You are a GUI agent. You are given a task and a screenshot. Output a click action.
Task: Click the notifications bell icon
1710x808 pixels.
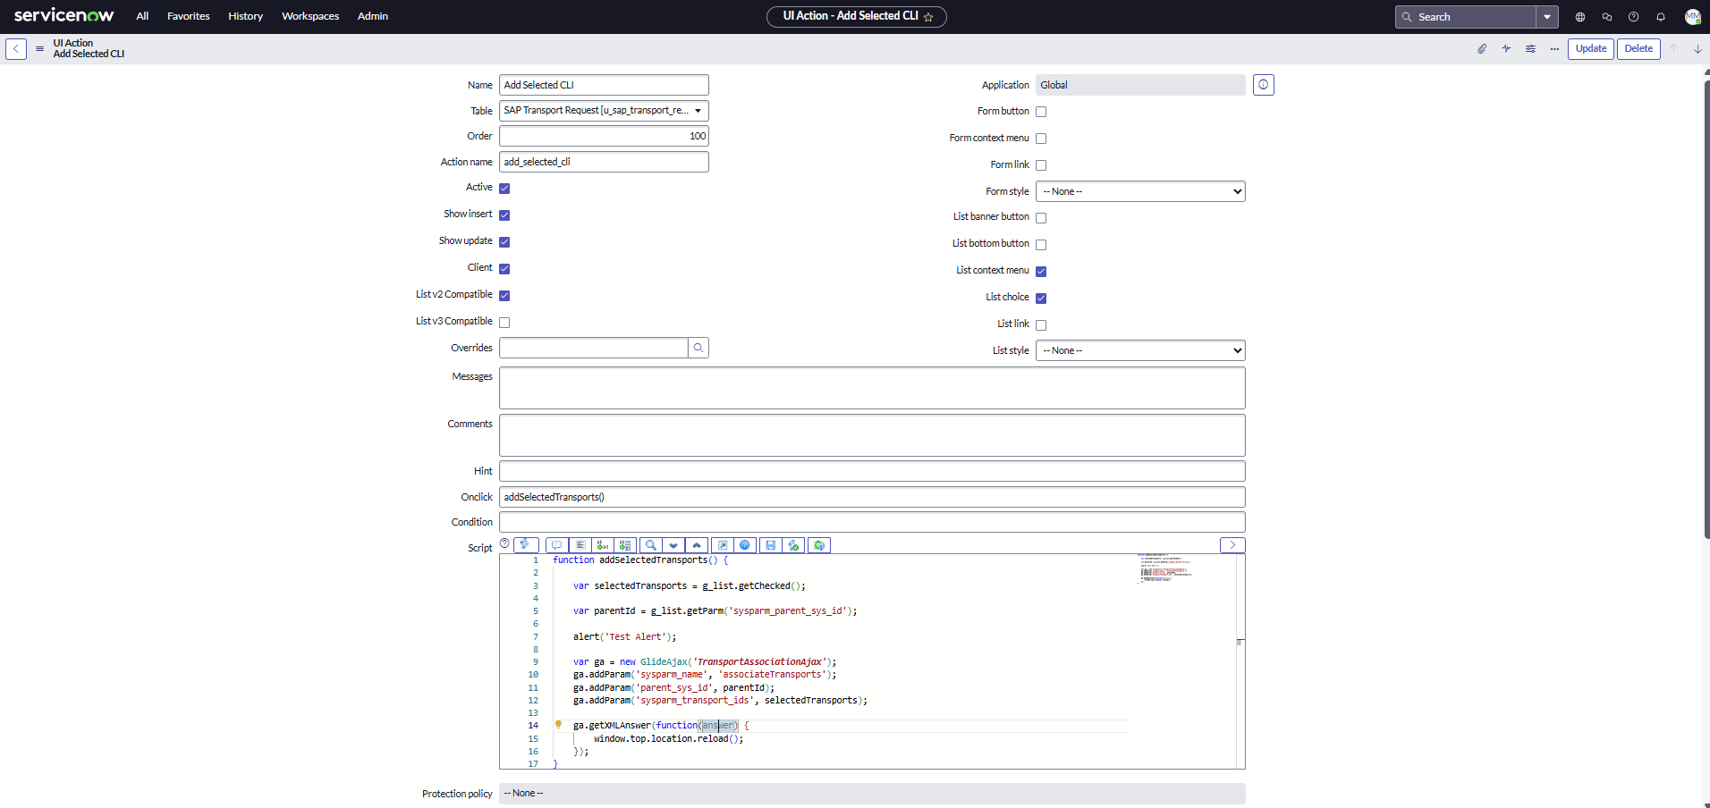pos(1660,17)
